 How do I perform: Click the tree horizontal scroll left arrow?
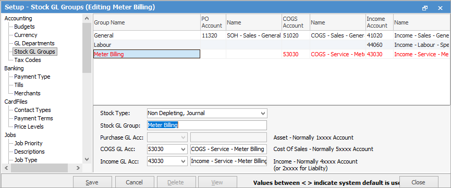pos(6,168)
